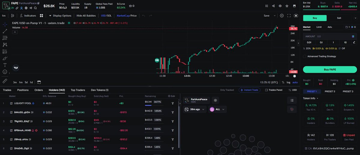The image size is (360, 155).
Task: Toggle log scale on chart
Action: tap(289, 82)
